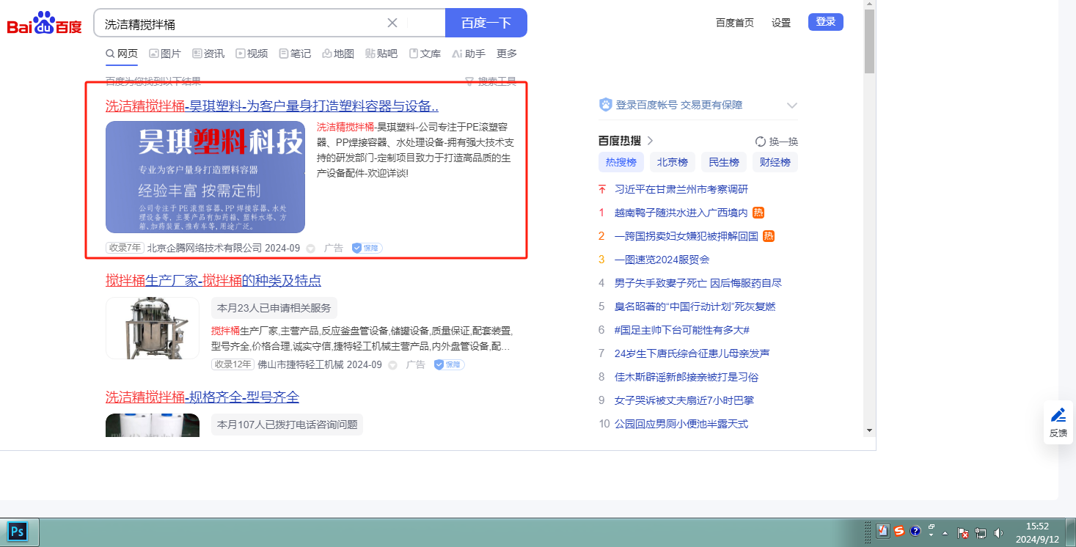The image size is (1076, 547).
Task: Expand the 登录百度帐号 panel chevron
Action: [x=791, y=106]
